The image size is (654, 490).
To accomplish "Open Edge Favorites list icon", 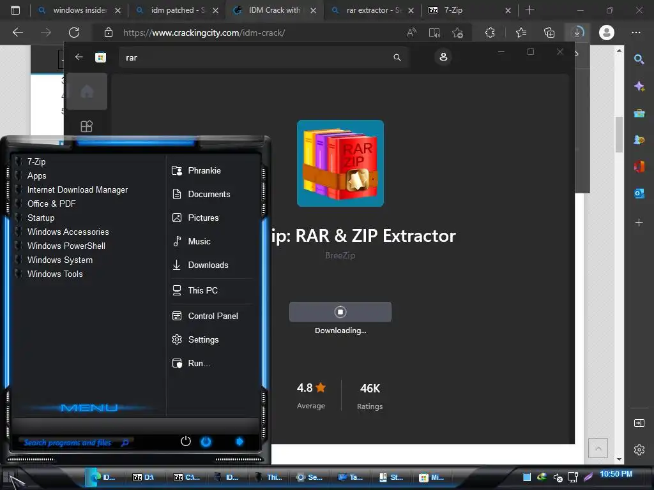I will click(521, 32).
